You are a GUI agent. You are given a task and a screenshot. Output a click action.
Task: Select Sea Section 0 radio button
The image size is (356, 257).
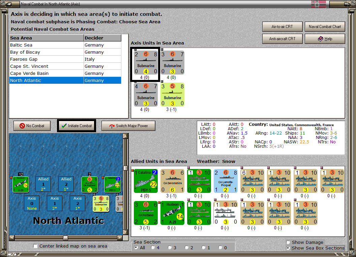(x=220, y=248)
